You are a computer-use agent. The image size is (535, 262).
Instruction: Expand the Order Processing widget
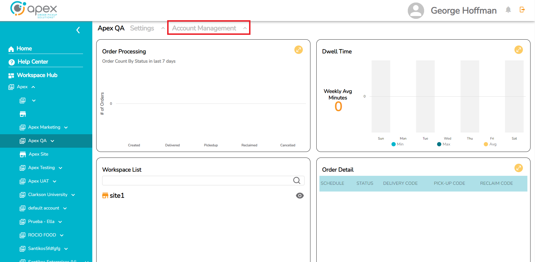[298, 50]
